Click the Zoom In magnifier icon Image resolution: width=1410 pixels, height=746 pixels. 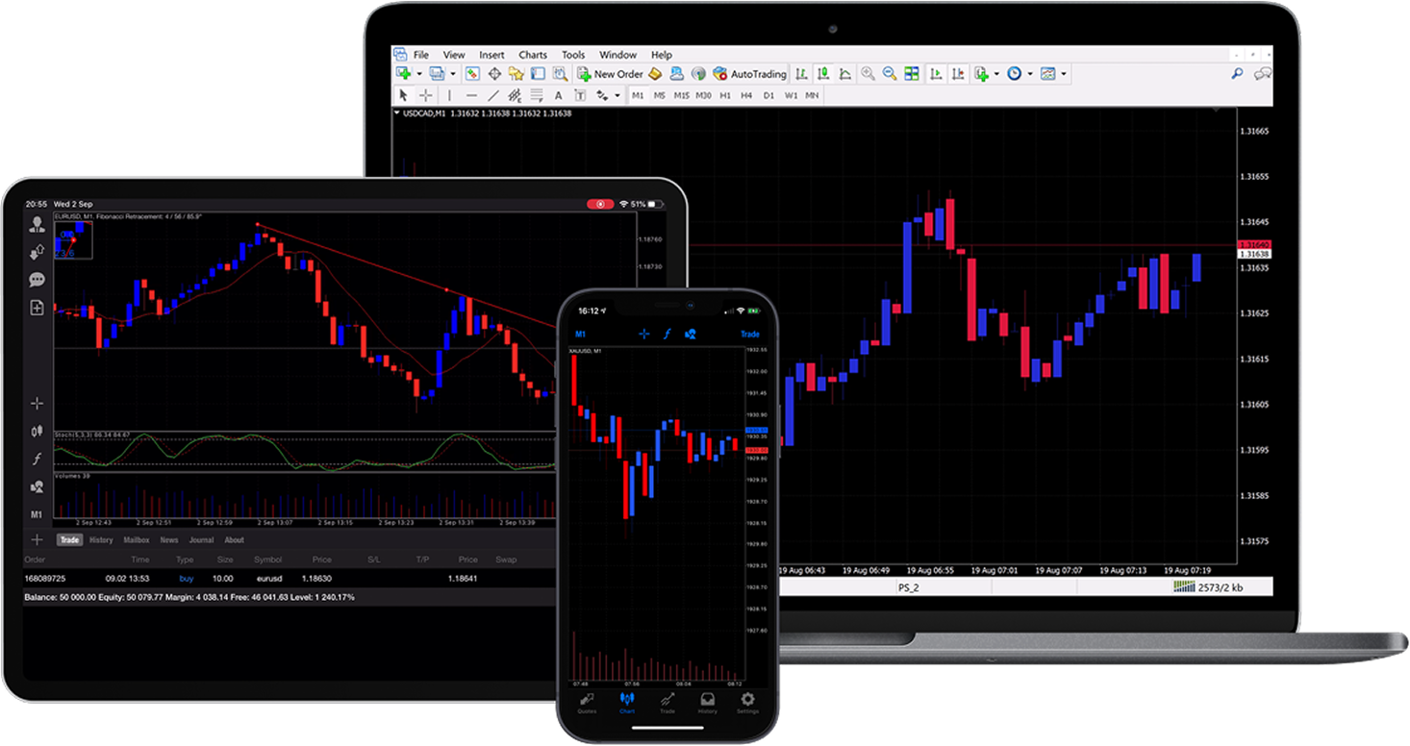click(x=869, y=73)
